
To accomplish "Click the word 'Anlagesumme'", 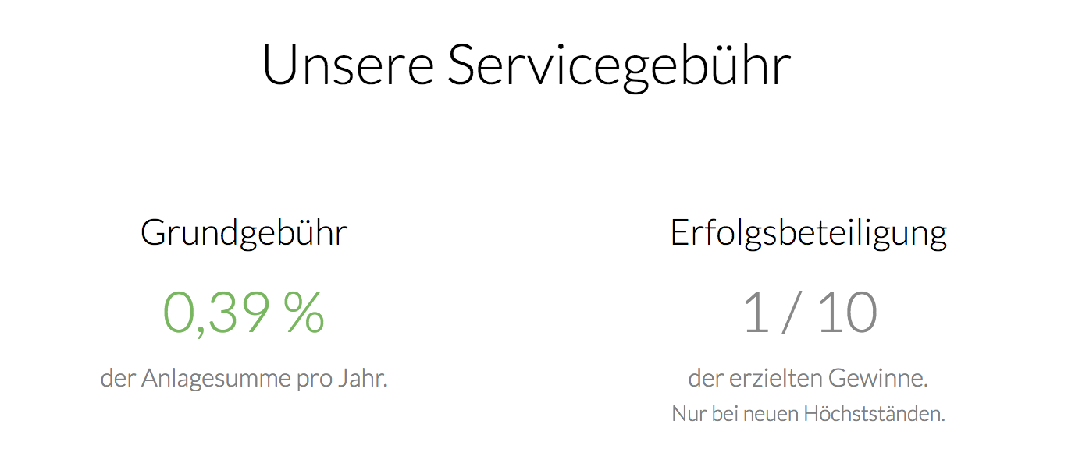I will tap(216, 380).
